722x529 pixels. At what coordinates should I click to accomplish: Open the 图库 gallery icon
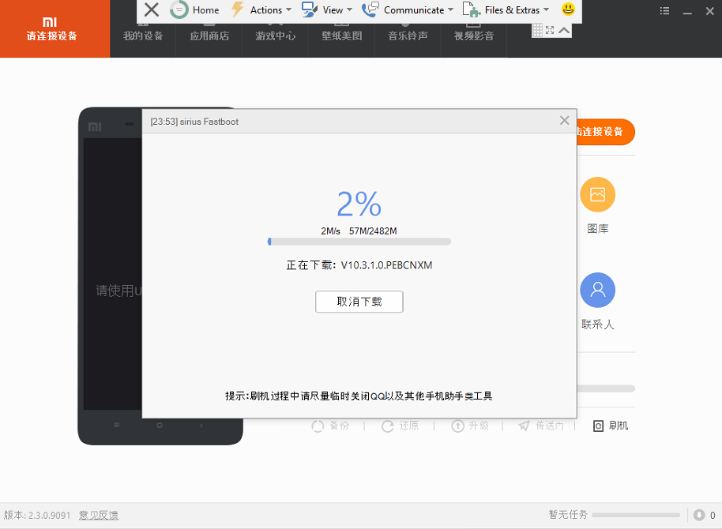coord(597,195)
